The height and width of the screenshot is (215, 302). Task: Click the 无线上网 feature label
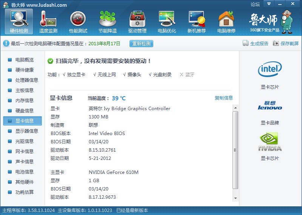[106, 74]
